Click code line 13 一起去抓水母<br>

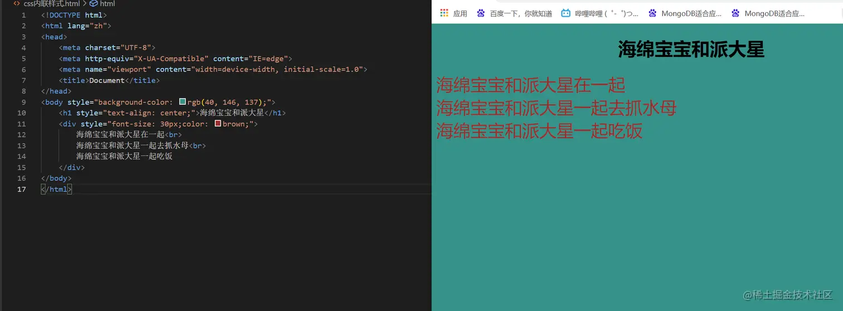pos(141,145)
